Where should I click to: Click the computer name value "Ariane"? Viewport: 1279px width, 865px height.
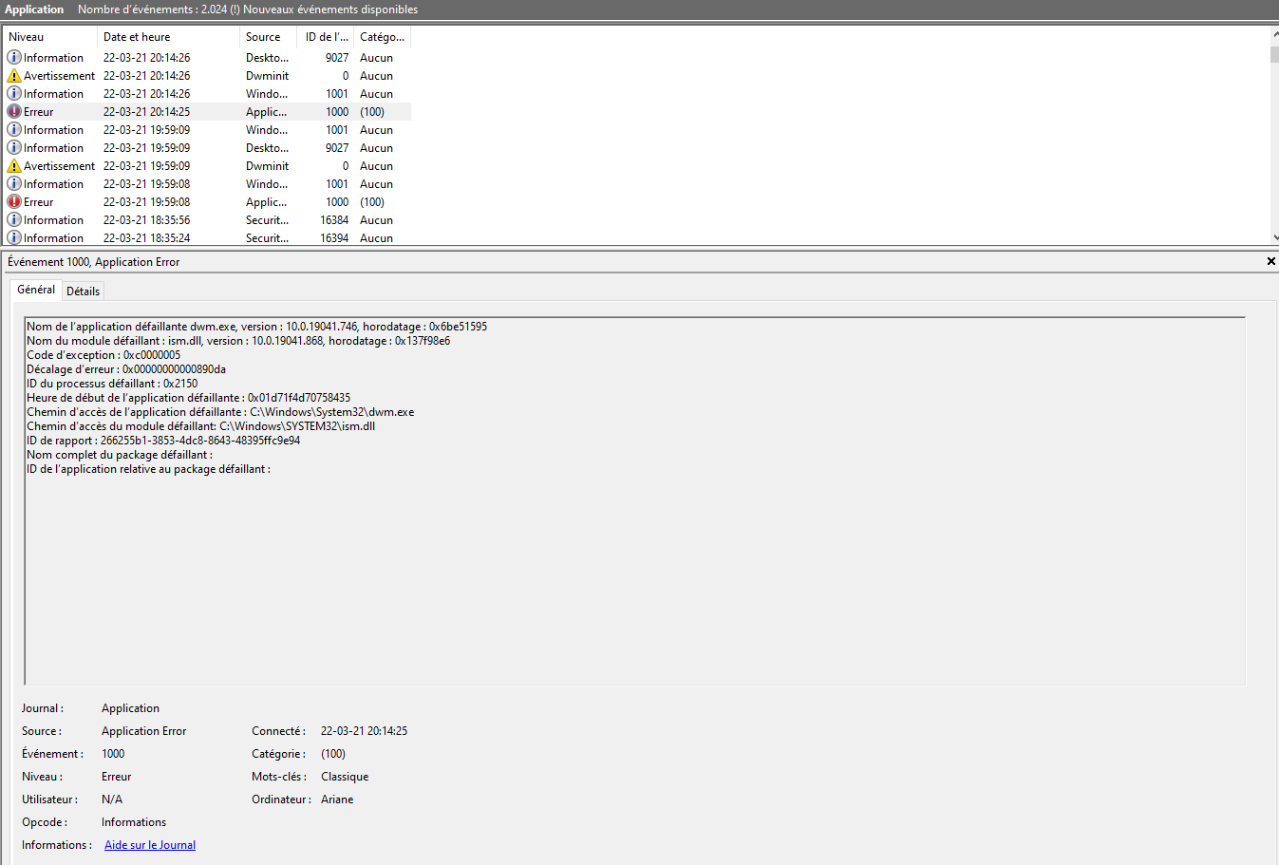(337, 799)
